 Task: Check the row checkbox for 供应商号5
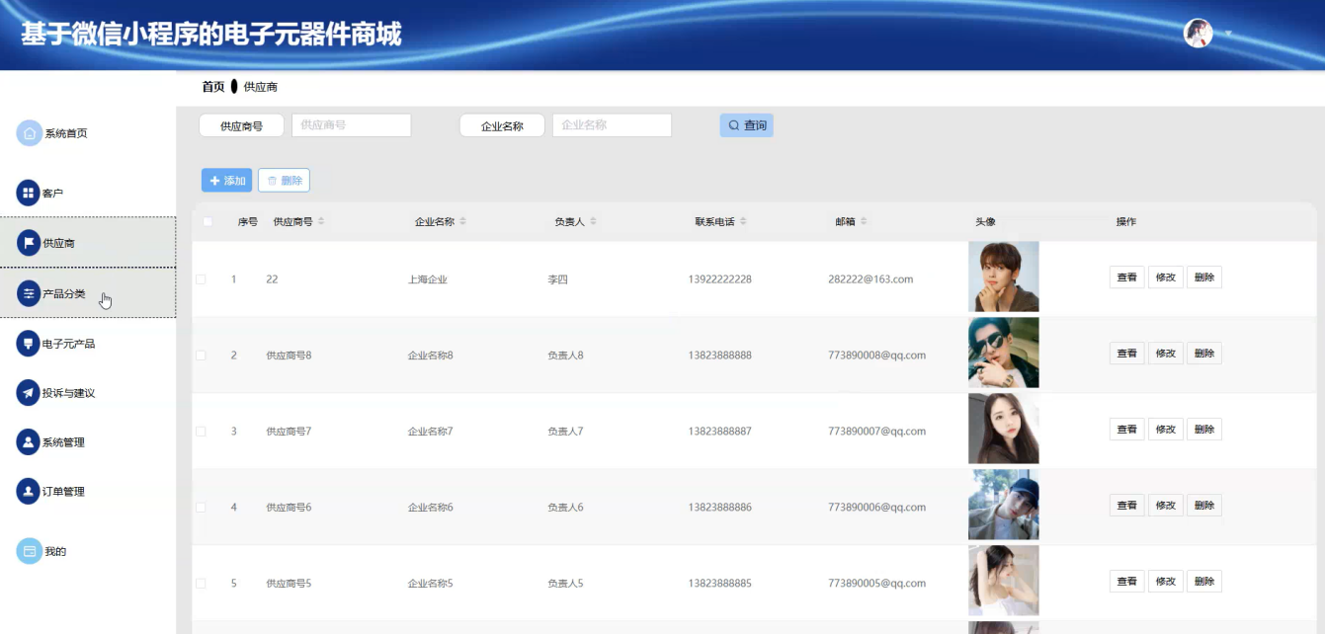coord(201,584)
